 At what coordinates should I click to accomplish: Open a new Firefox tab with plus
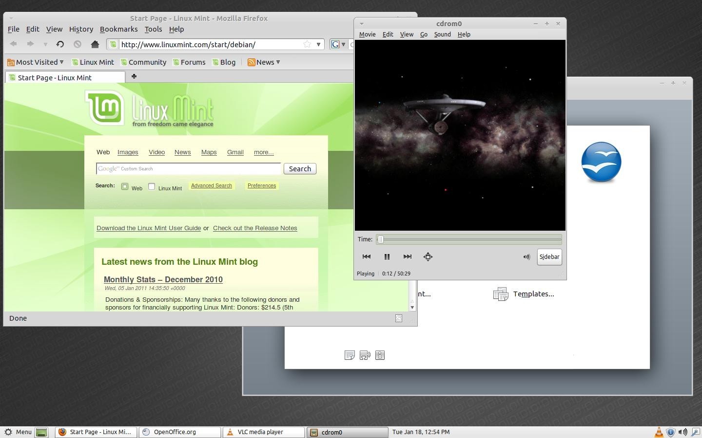[134, 76]
